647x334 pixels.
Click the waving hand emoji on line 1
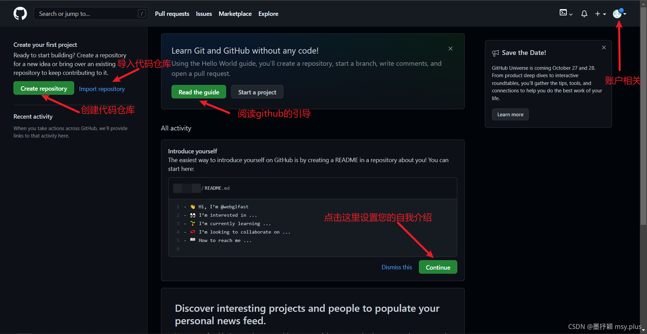pyautogui.click(x=192, y=207)
